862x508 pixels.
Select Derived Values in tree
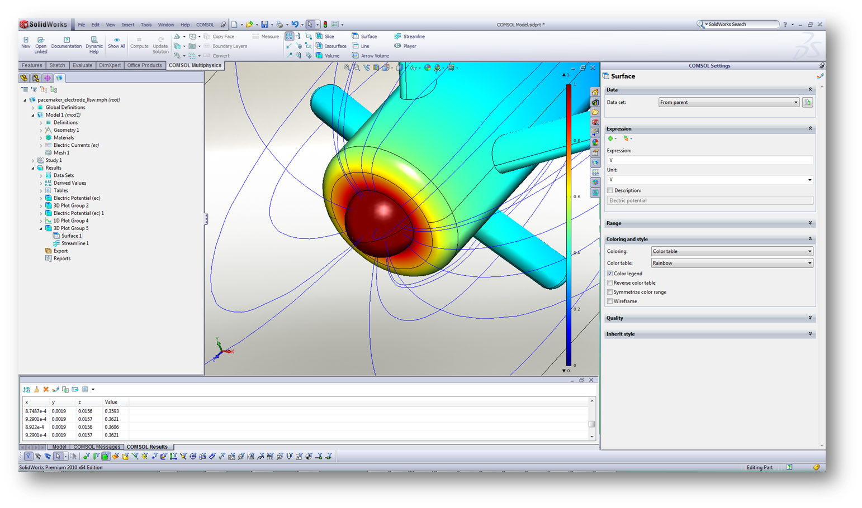pos(65,183)
